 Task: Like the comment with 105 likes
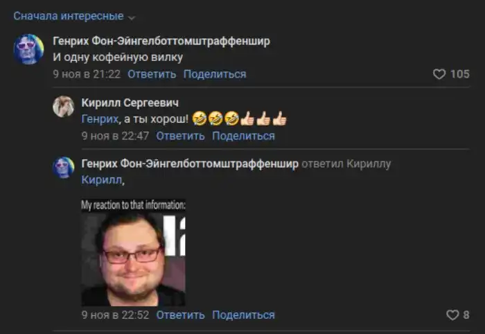pos(439,74)
